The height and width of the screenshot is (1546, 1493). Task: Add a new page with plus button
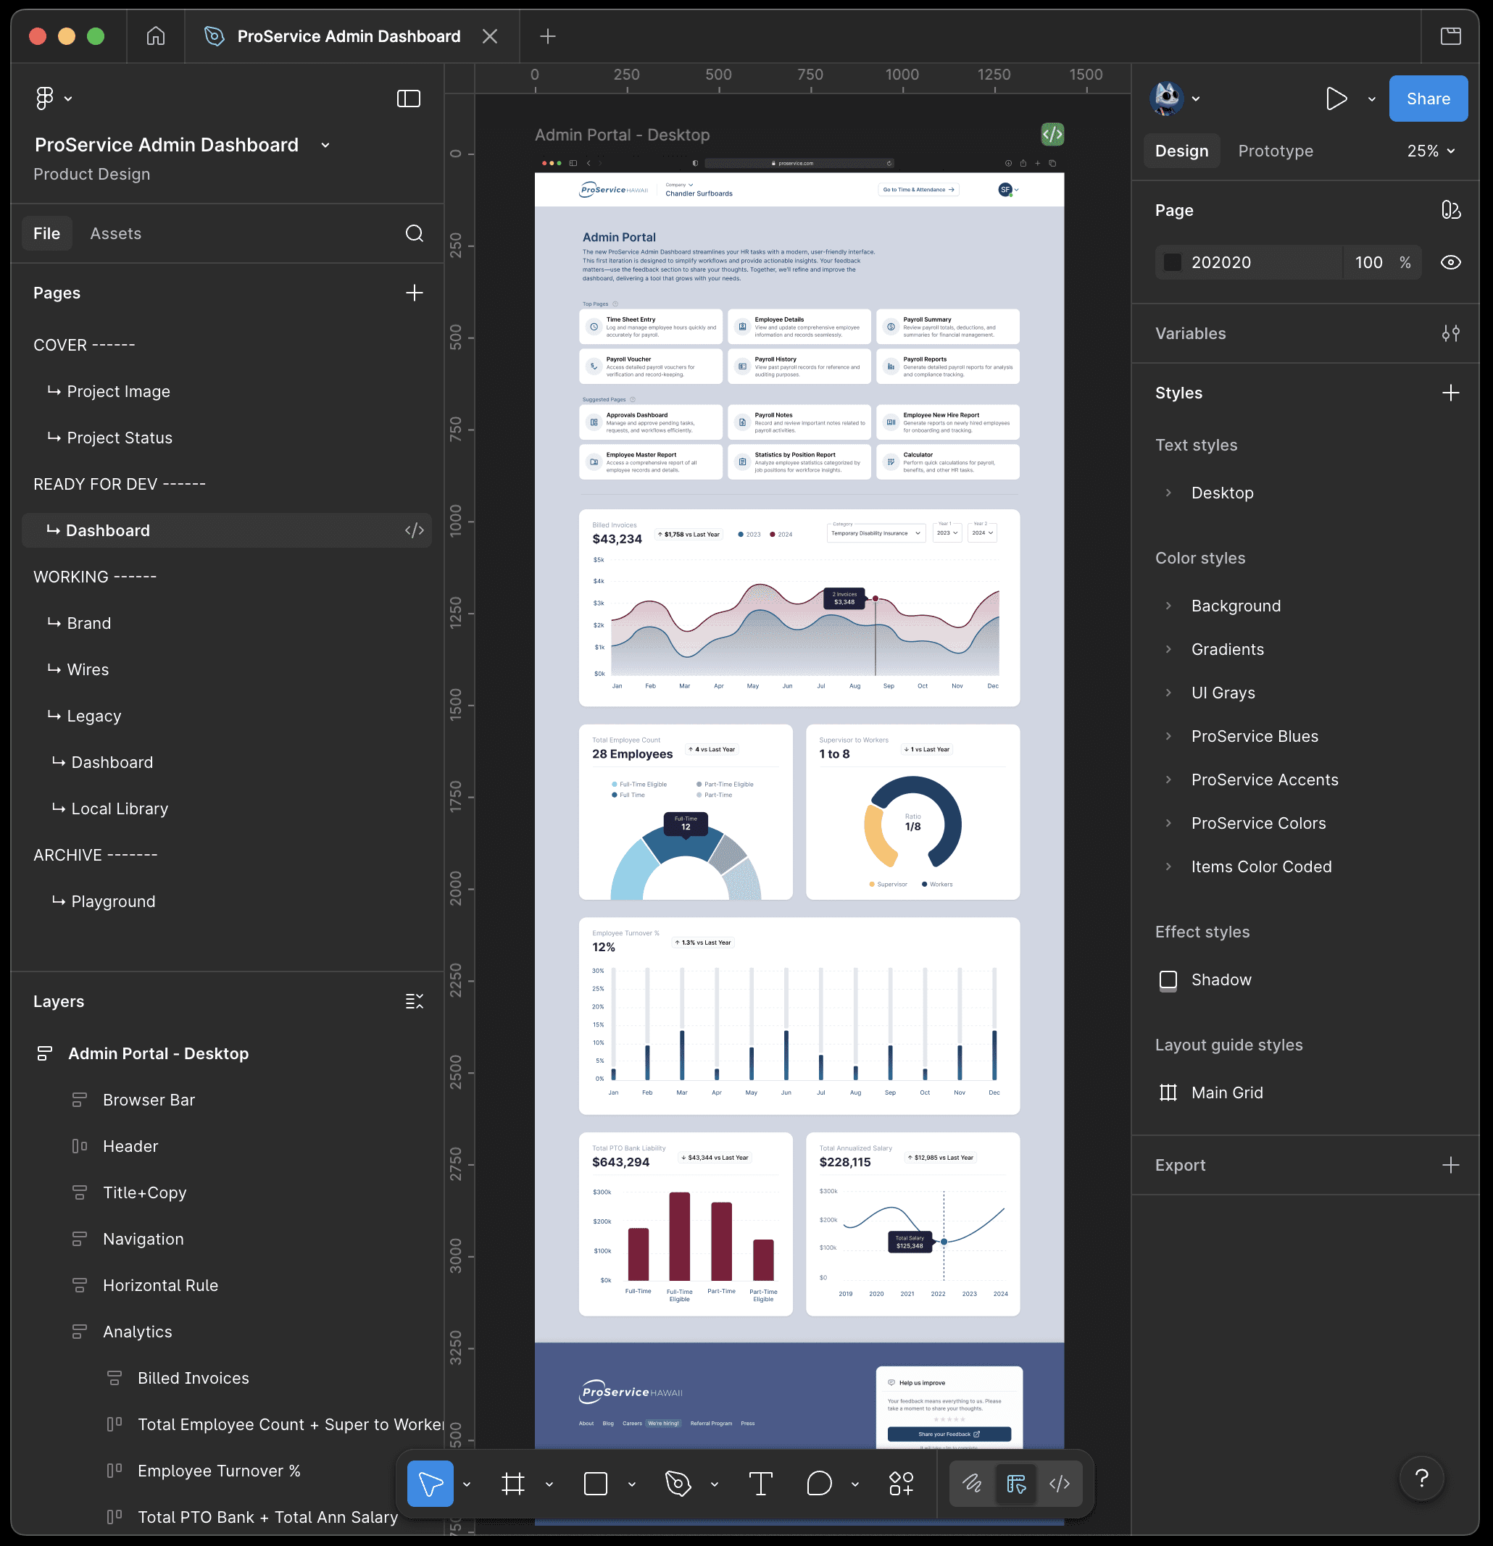(x=415, y=293)
